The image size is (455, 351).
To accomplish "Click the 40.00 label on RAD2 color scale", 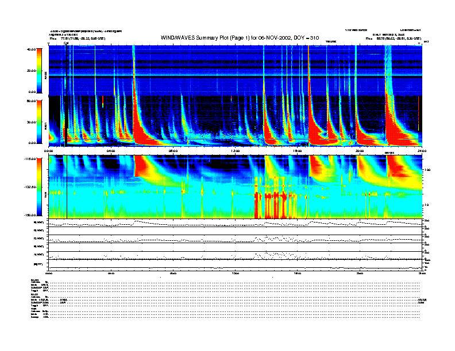I will point(32,49).
